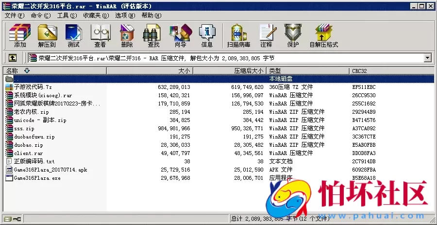Open the View (查看) toolbar icon
437x225 pixels.
101,35
